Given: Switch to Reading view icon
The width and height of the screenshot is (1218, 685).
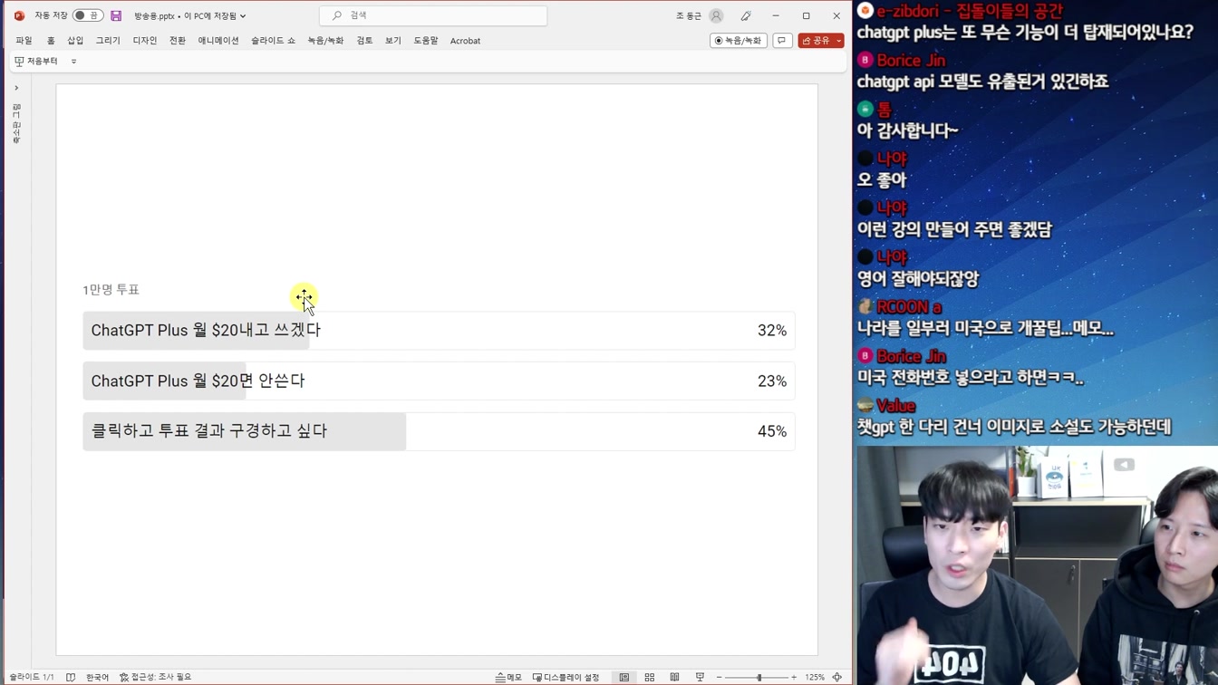Looking at the screenshot, I should (x=674, y=677).
